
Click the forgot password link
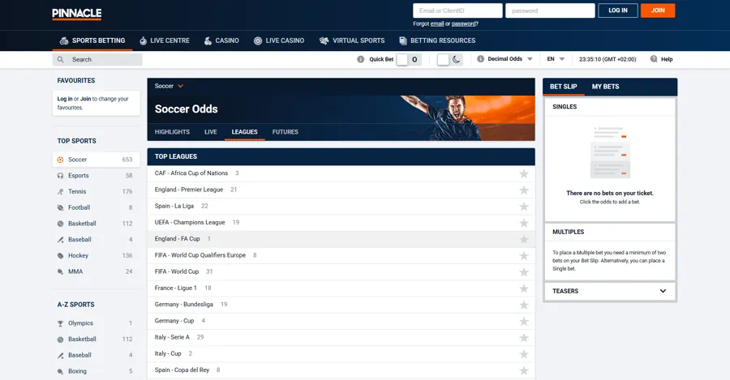click(463, 23)
